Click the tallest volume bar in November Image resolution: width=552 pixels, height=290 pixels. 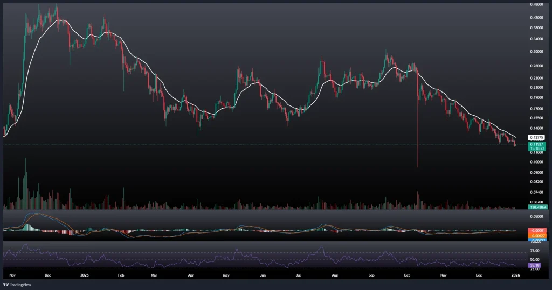(x=25, y=183)
